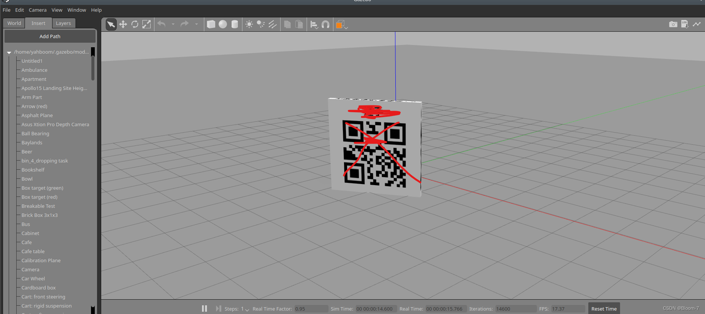The height and width of the screenshot is (314, 705).
Task: Click the Real Time Factor field
Action: tap(311, 309)
